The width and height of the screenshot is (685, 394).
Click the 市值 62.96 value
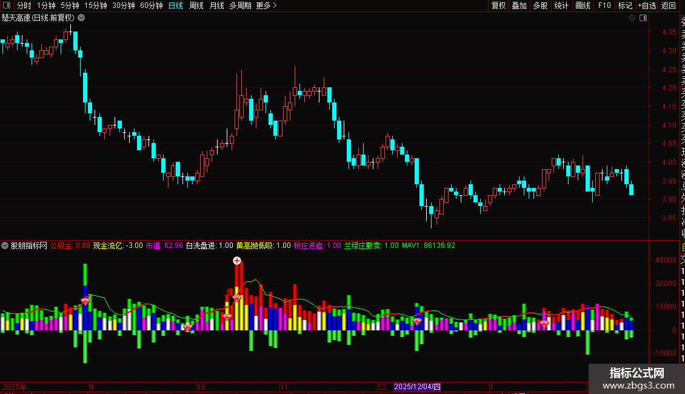(164, 245)
